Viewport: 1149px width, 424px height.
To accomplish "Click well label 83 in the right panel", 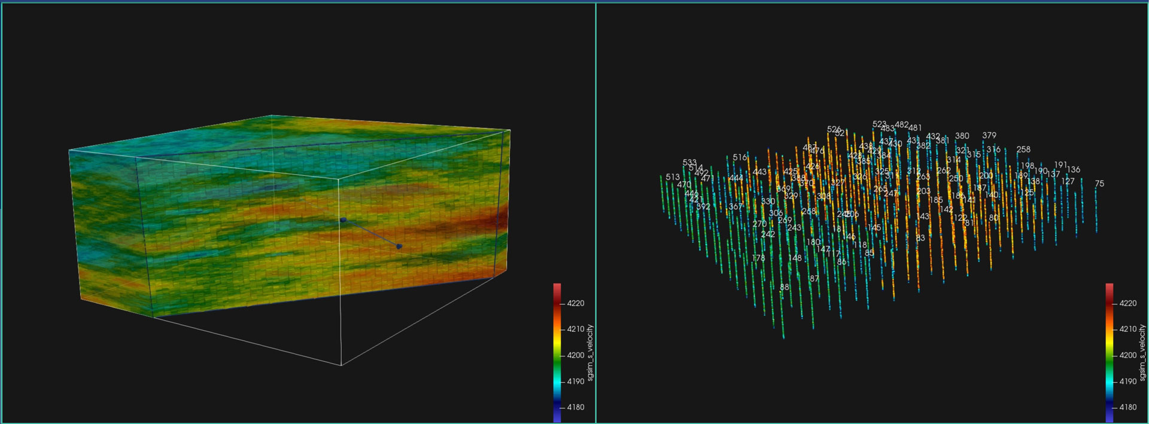I will [x=920, y=238].
